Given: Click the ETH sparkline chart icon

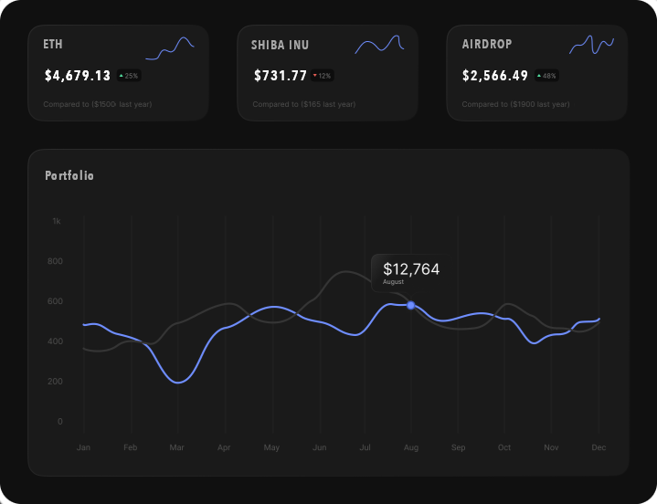Looking at the screenshot, I should coord(170,48).
